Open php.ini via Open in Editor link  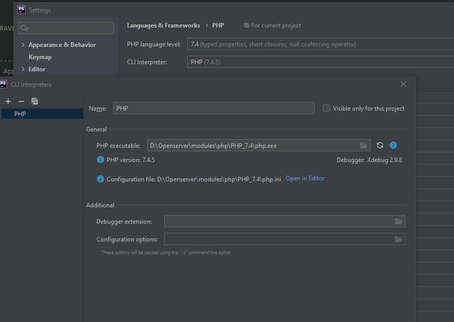click(x=305, y=178)
